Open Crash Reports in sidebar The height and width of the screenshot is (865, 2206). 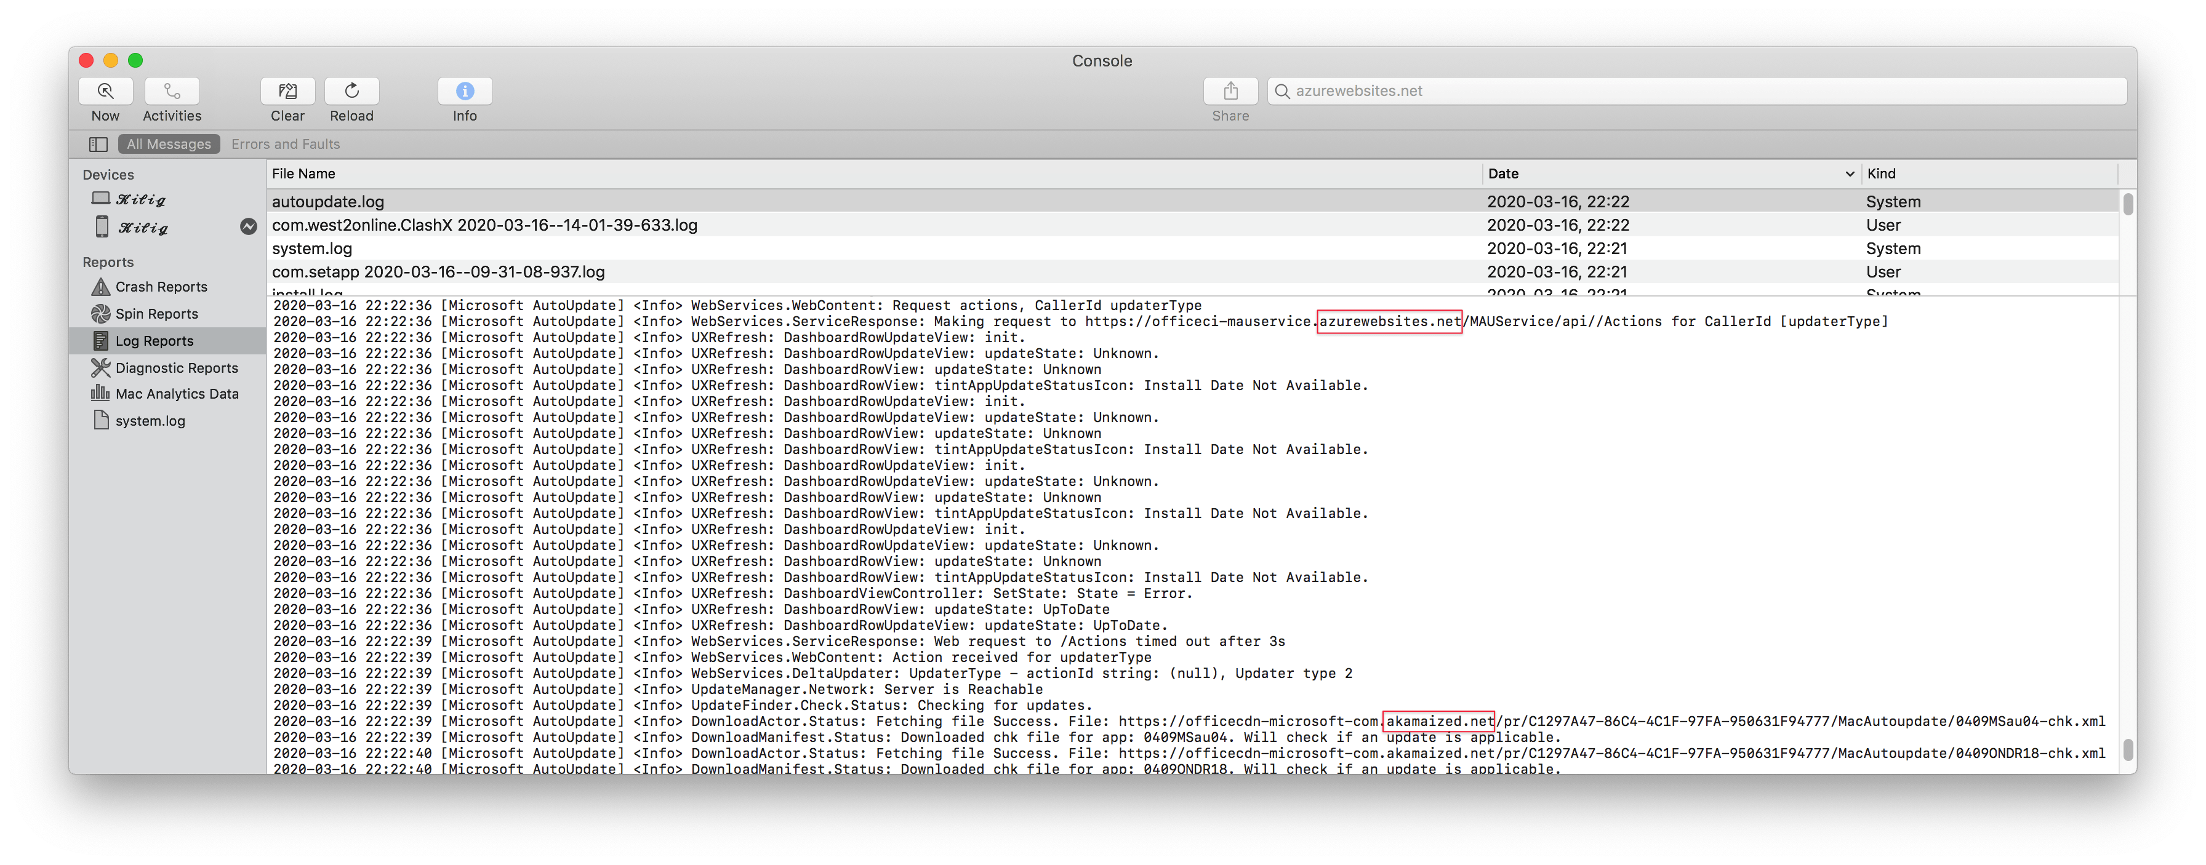point(161,287)
